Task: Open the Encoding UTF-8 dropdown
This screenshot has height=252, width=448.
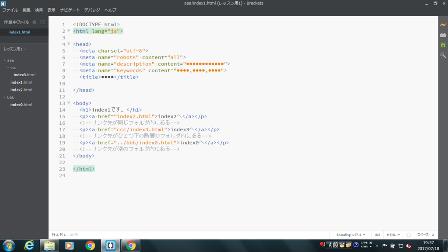Action: tap(350, 234)
